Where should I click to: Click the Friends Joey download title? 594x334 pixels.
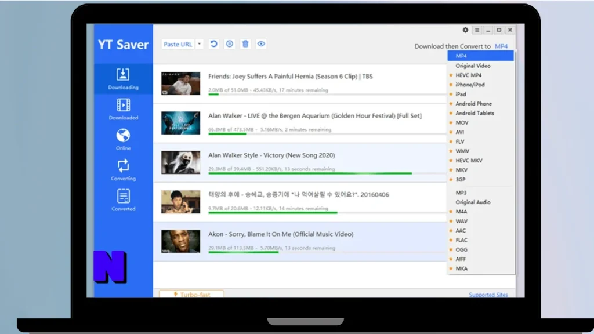[290, 76]
